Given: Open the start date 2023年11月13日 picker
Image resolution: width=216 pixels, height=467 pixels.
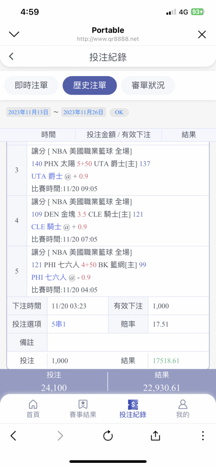Looking at the screenshot, I should click(29, 112).
